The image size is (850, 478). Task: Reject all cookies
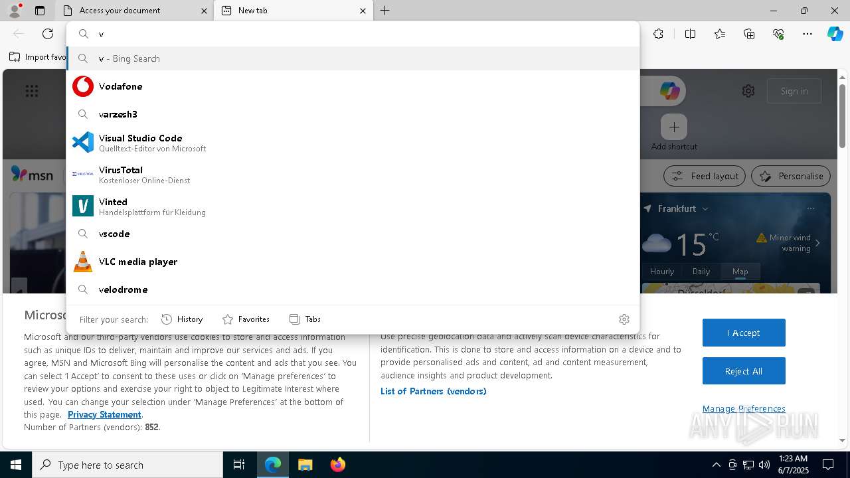pos(744,371)
